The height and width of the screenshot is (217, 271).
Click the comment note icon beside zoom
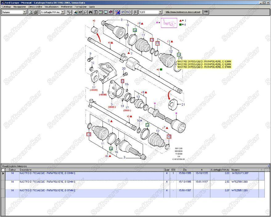click(135, 12)
